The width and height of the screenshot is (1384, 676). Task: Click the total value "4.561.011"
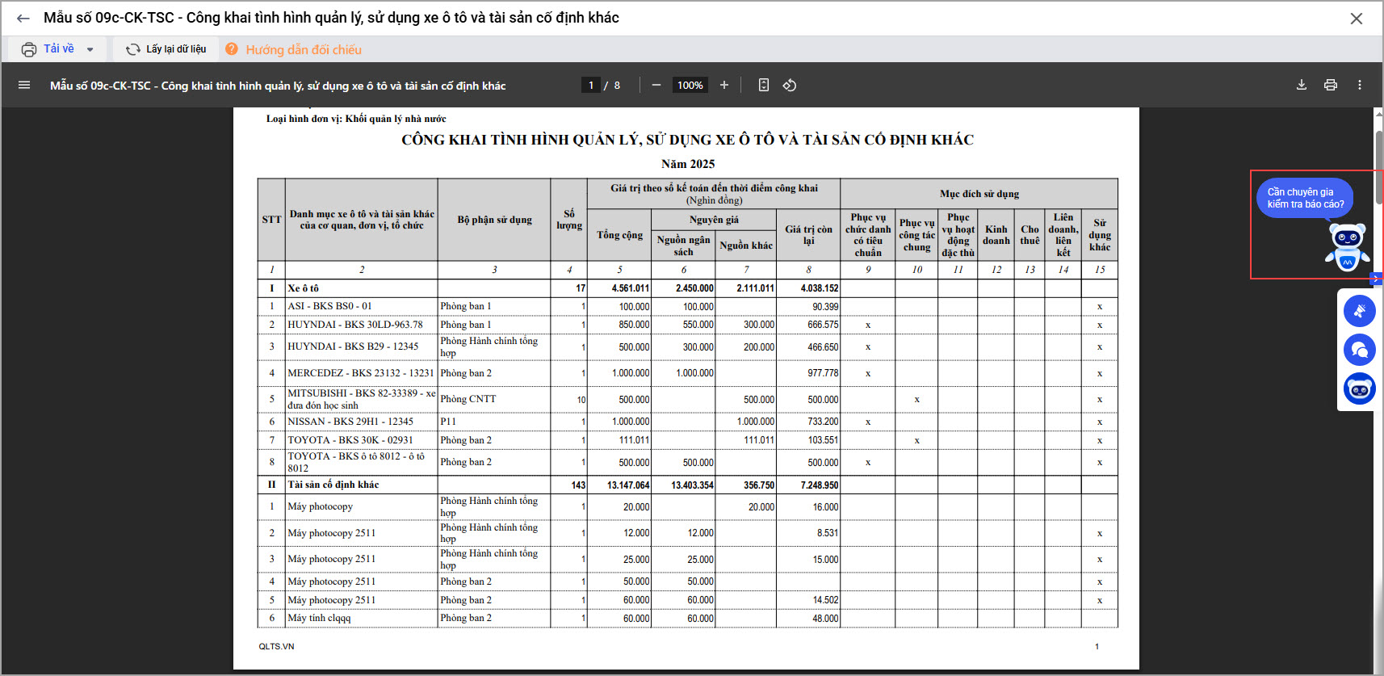[x=630, y=288]
